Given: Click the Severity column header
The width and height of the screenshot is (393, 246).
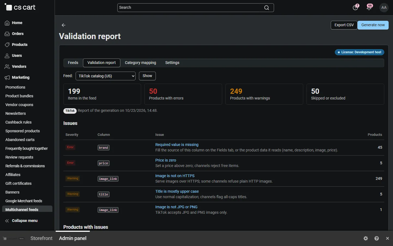Looking at the screenshot, I should [x=72, y=135].
